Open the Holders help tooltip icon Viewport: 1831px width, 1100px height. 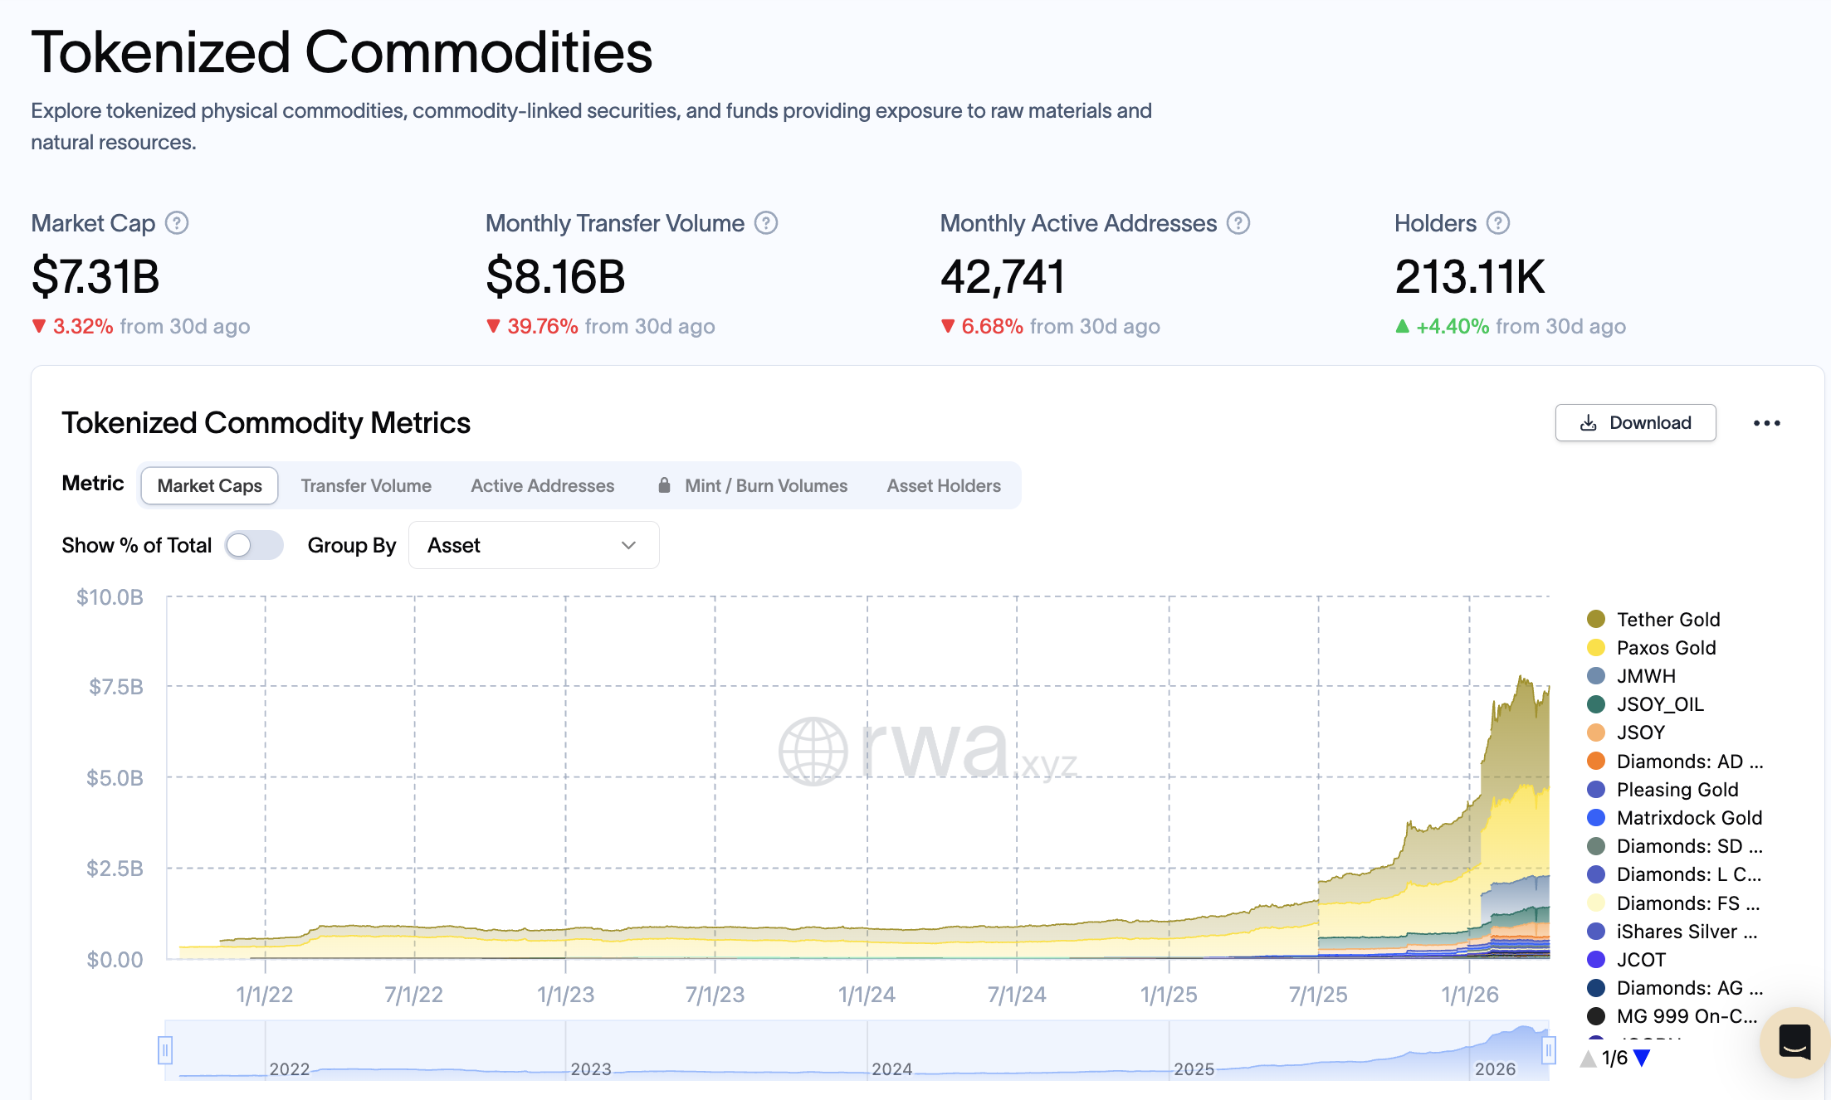tap(1498, 223)
